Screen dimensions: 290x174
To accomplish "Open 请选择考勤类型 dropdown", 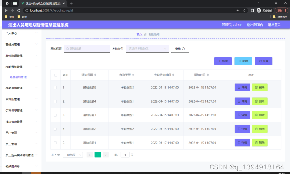I will [147, 48].
